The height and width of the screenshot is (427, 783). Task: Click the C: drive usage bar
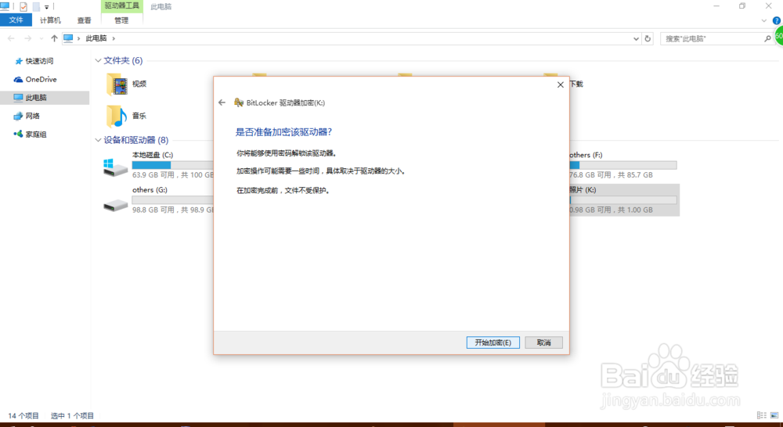pyautogui.click(x=173, y=165)
